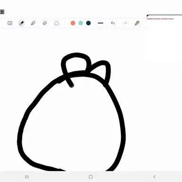Choose the mint green pen color
Screen dimensions: 182x182
pos(81,23)
